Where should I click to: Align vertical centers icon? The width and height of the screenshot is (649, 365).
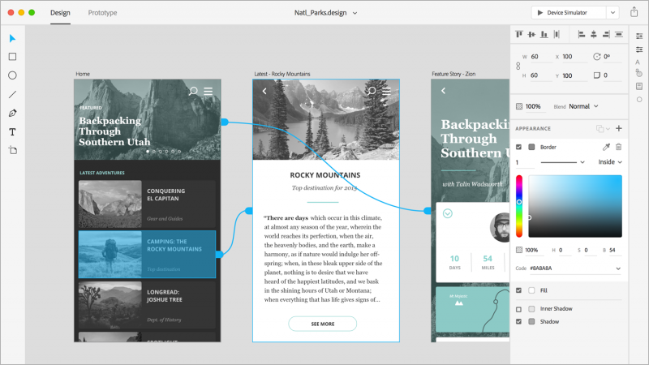click(x=531, y=34)
